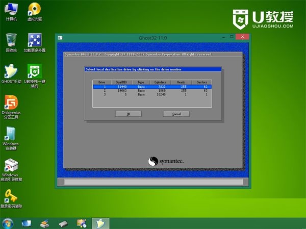Screen dimensions: 306x229
Task: Click the Cancel button in Ghost dialog
Action: [176, 114]
